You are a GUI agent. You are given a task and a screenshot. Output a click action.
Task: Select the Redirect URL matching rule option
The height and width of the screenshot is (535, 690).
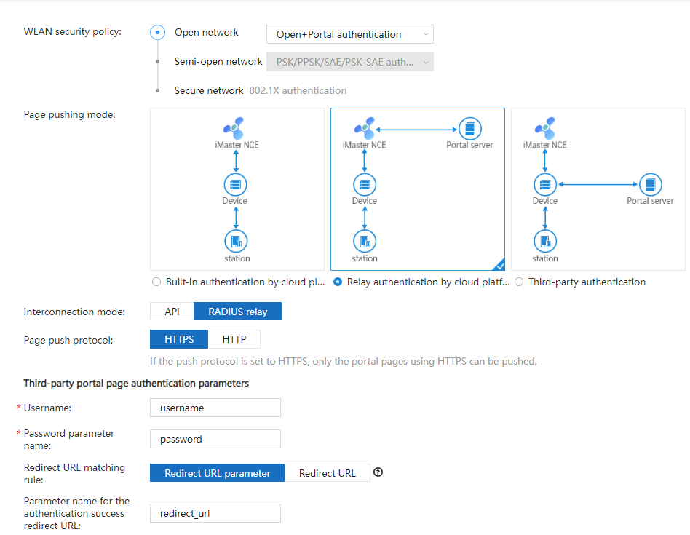(x=327, y=473)
